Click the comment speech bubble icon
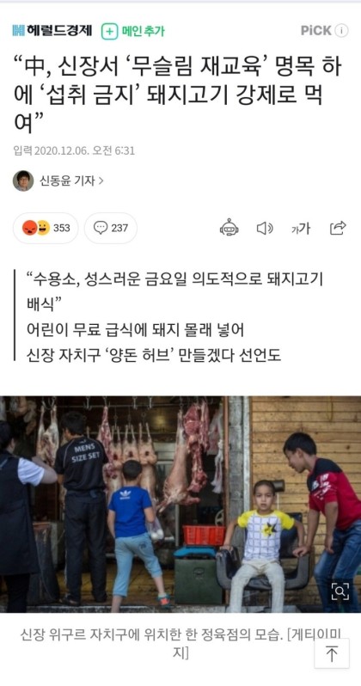Viewport: 361px width, 686px height. click(101, 228)
